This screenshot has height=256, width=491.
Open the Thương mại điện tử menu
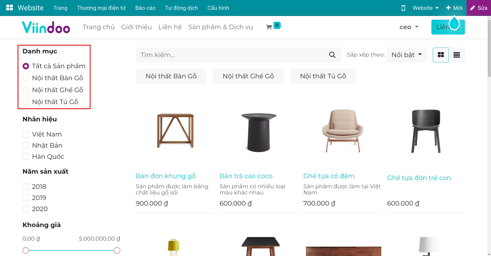[101, 8]
